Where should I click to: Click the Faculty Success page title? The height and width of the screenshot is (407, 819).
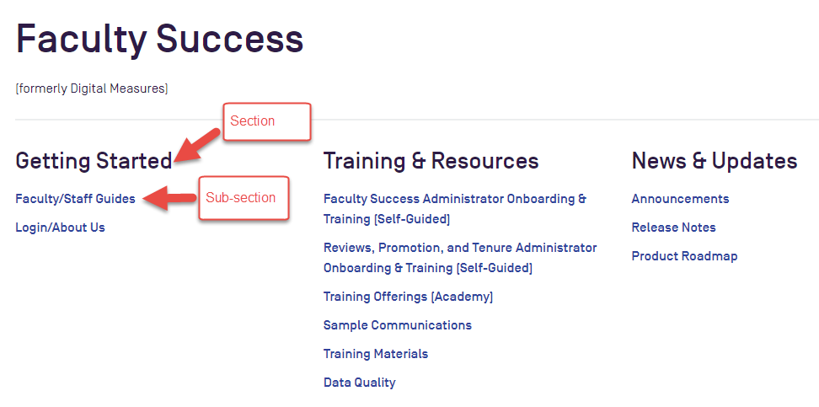pos(159,39)
